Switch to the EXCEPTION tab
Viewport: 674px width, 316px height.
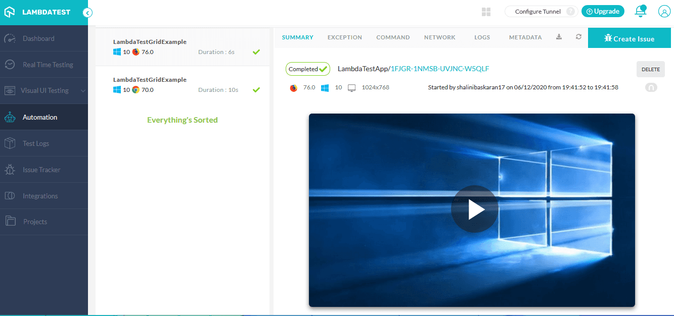[344, 37]
